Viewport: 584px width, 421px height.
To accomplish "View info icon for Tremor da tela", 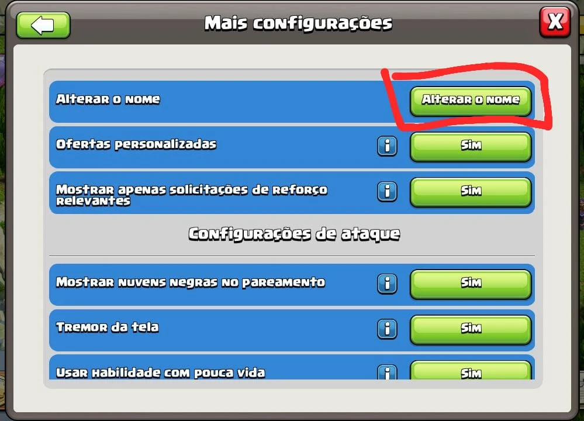I will click(387, 329).
